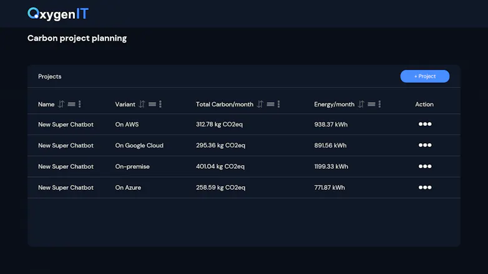The height and width of the screenshot is (274, 488).
Task: Sort by the Name column arrows icon
Action: pos(61,104)
